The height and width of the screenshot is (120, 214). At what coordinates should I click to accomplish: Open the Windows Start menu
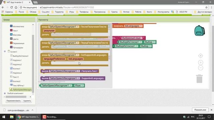tap(4, 117)
